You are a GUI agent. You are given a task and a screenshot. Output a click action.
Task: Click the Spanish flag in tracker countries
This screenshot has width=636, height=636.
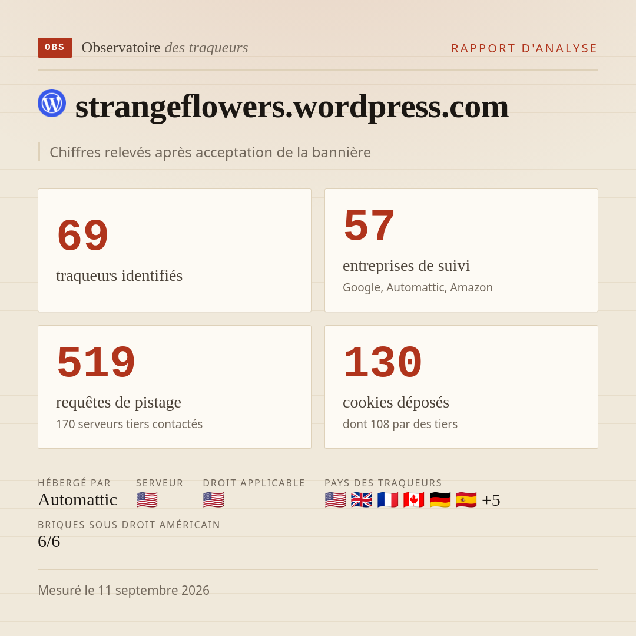point(466,500)
